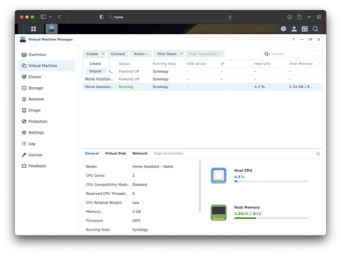Viewport: 341px width, 255px height.
Task: Sort by the USB device column
Action: tap(201, 64)
